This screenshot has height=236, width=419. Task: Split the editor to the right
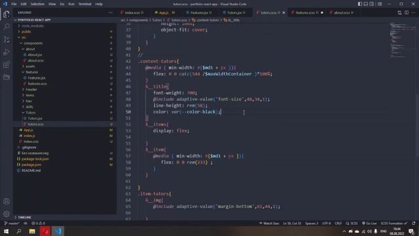click(407, 12)
